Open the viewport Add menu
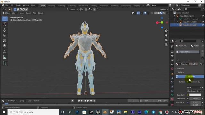The image size is (205, 115). pyautogui.click(x=34, y=13)
